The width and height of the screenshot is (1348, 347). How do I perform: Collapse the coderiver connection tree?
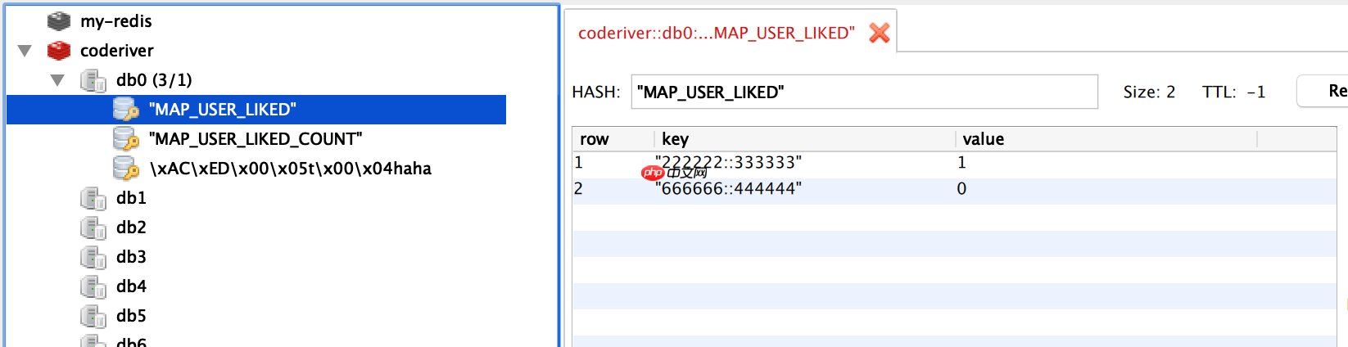pyautogui.click(x=25, y=51)
